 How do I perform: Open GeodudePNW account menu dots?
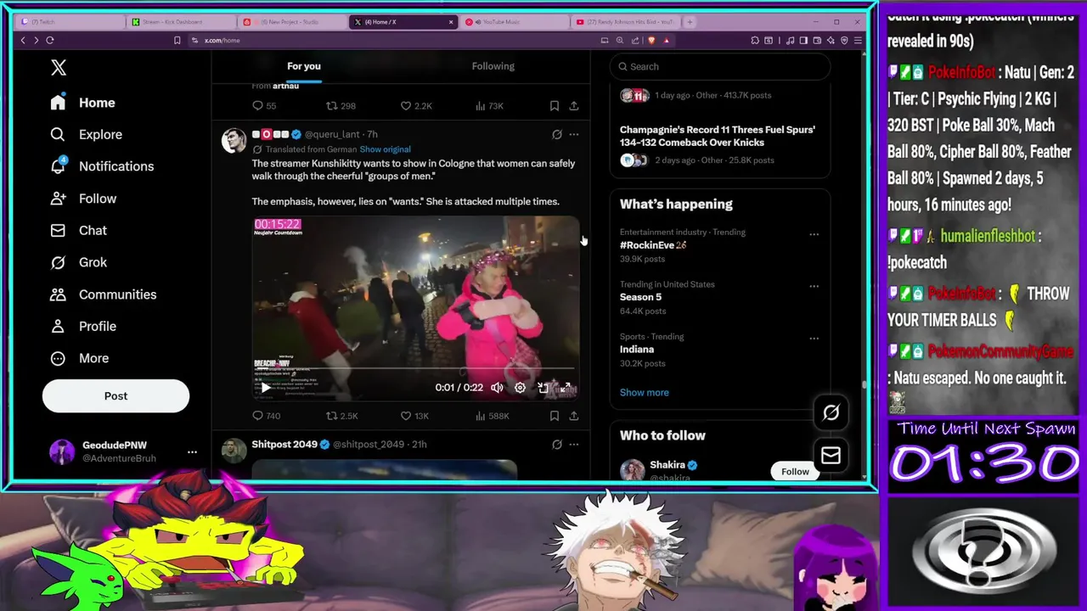pyautogui.click(x=192, y=451)
